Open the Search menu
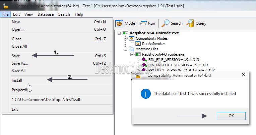The height and width of the screenshot is (135, 256). 64,14
